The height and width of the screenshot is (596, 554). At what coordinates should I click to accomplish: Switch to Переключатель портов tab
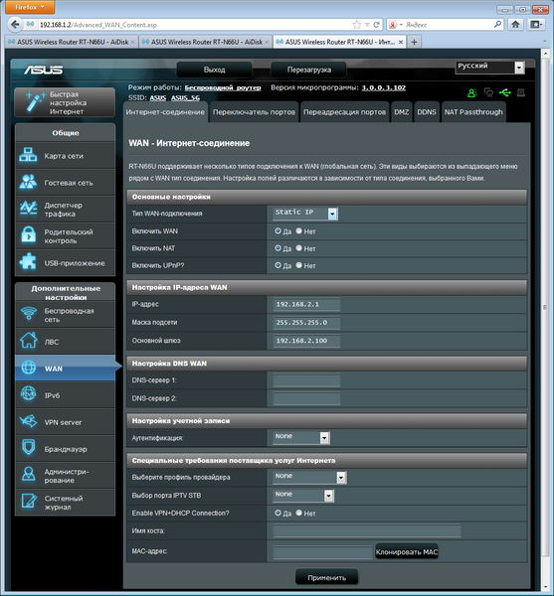tap(254, 112)
